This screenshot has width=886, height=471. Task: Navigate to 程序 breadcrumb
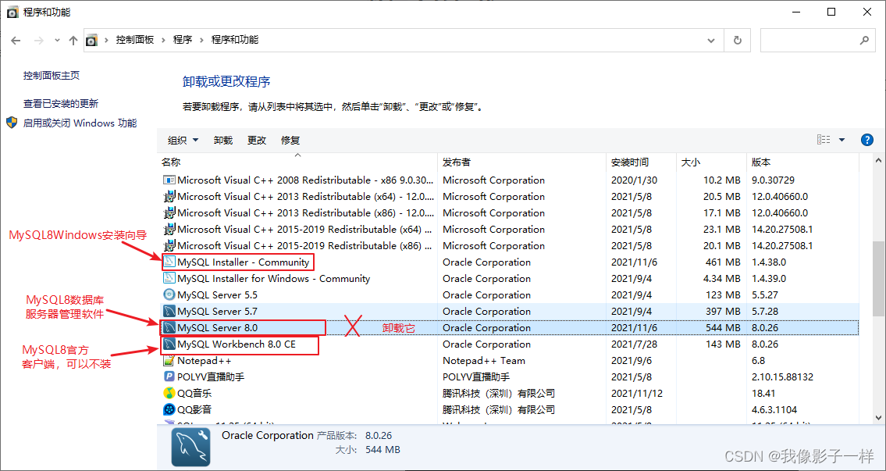(x=183, y=40)
